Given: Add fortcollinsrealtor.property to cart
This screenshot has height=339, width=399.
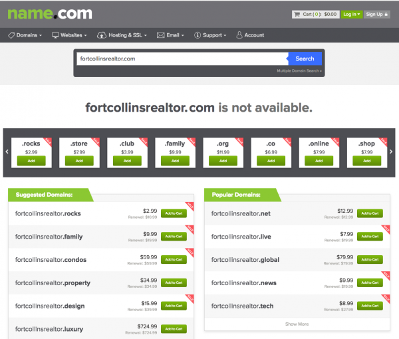Looking at the screenshot, I should pos(174,282).
